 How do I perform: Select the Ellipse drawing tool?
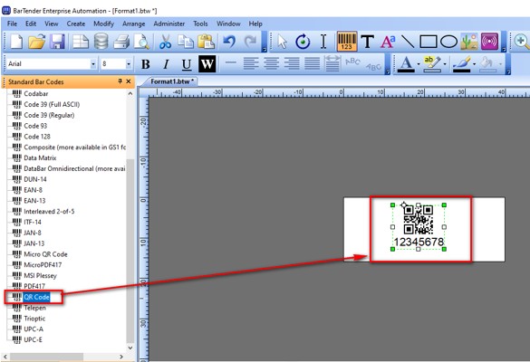coord(448,42)
